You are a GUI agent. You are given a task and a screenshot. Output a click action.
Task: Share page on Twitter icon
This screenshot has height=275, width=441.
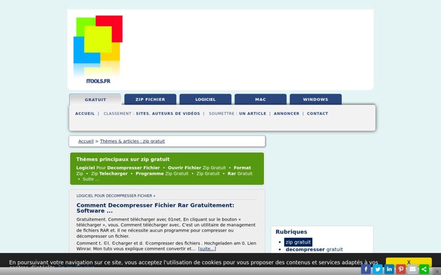pyautogui.click(x=377, y=269)
